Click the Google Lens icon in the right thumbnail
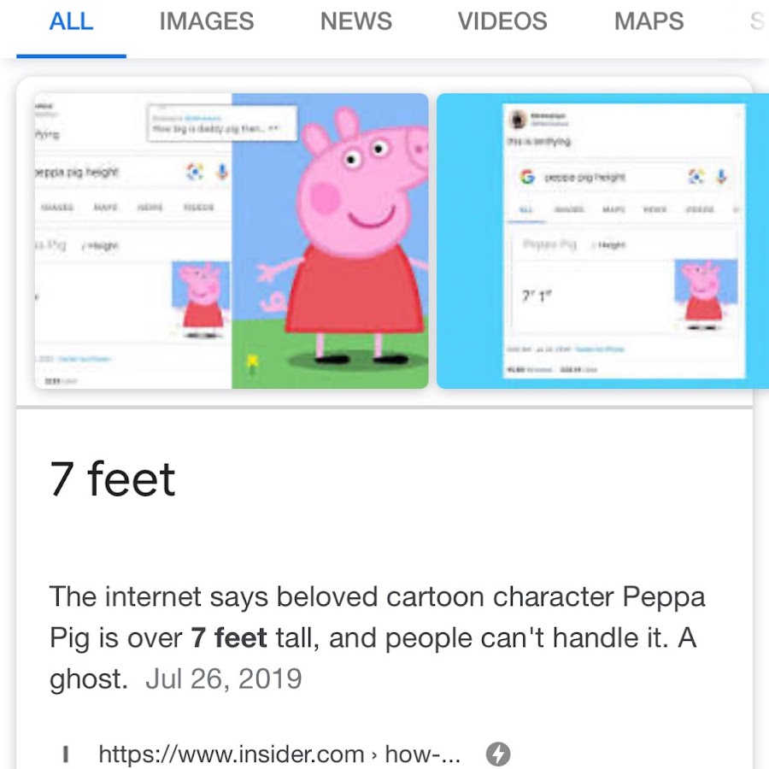The width and height of the screenshot is (769, 769). click(696, 177)
